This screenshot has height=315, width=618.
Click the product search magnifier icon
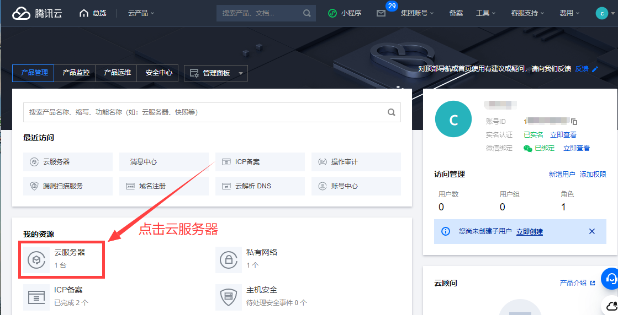click(392, 112)
